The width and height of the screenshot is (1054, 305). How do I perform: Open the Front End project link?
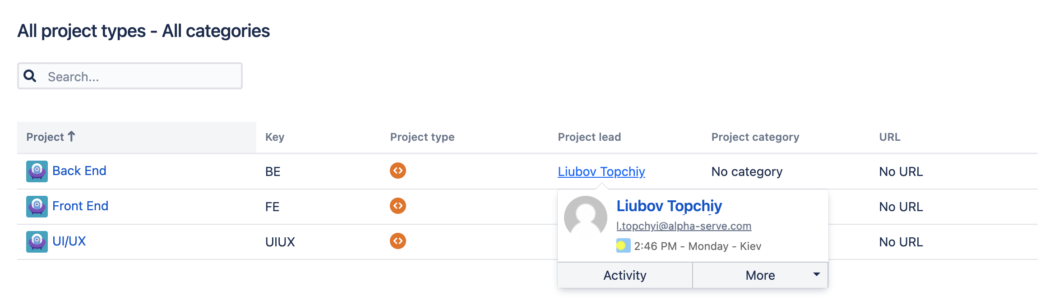(80, 206)
